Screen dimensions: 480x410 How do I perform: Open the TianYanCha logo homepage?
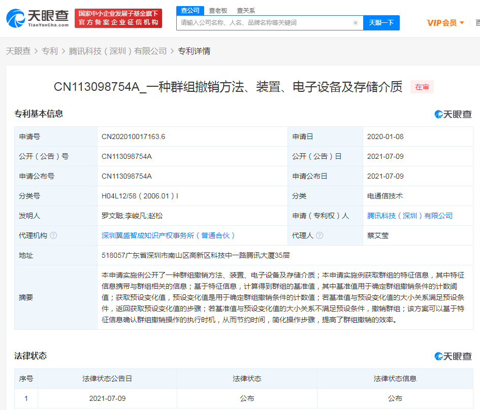[38, 18]
